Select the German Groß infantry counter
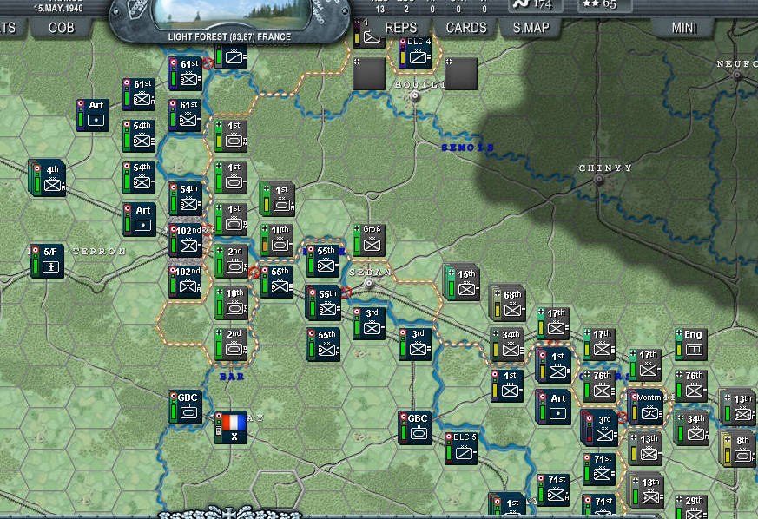758x519 pixels. pyautogui.click(x=369, y=240)
